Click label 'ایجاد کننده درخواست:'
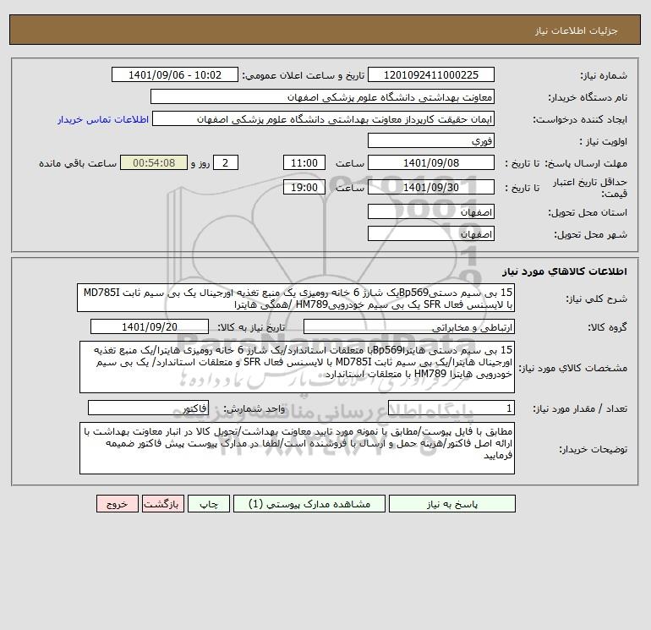This screenshot has height=630, width=651. (580, 119)
